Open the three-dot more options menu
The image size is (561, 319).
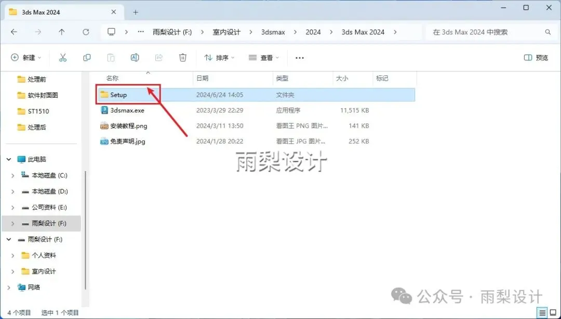tap(300, 58)
